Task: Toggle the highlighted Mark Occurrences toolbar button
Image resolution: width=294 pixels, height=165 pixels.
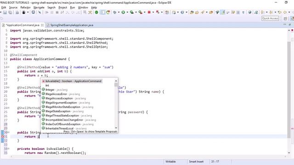Action: click(x=222, y=12)
